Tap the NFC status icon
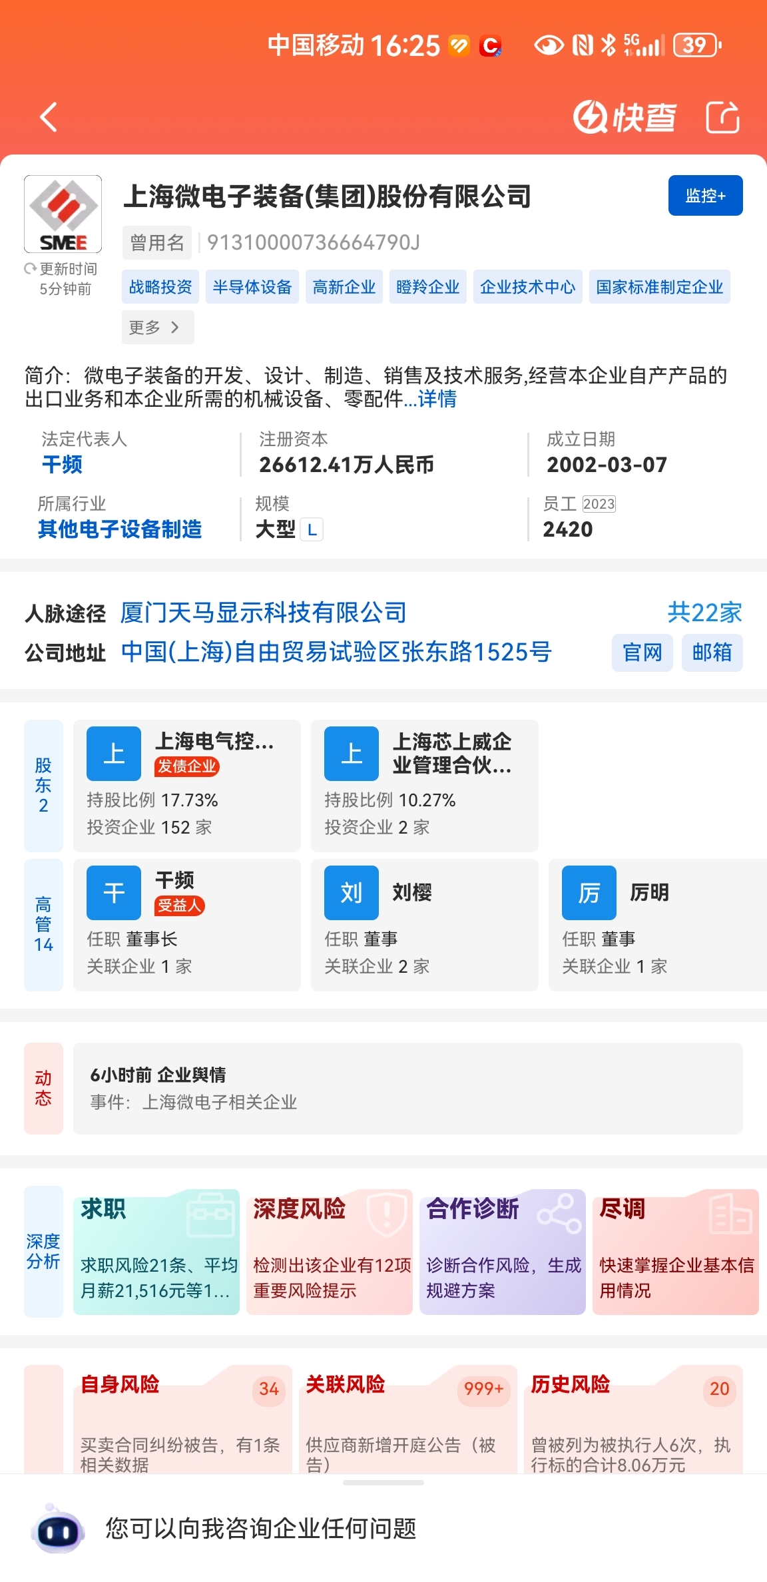 coord(583,45)
